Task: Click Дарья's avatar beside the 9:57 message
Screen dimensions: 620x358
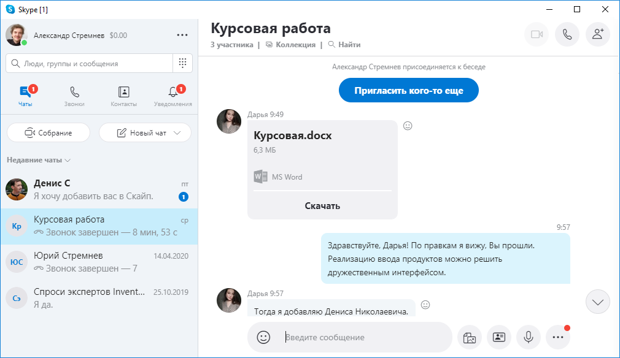Action: tap(229, 300)
